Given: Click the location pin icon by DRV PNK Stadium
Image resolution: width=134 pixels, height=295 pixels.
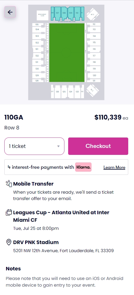Looking at the screenshot, I should 9,242.
